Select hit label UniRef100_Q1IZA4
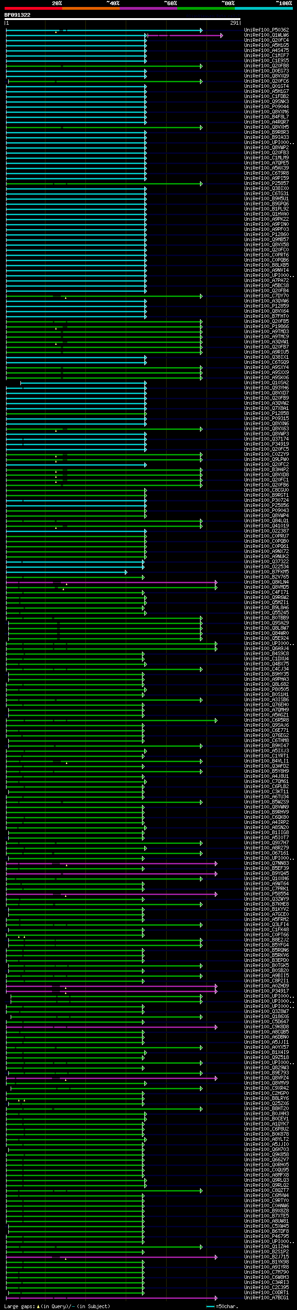297x1310 pixels. tap(266, 1246)
